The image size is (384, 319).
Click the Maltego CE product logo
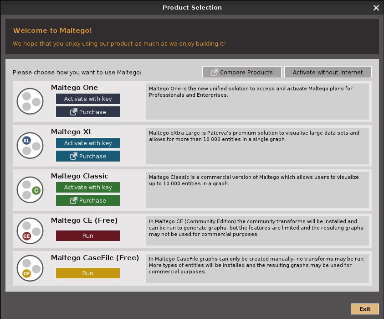click(30, 230)
